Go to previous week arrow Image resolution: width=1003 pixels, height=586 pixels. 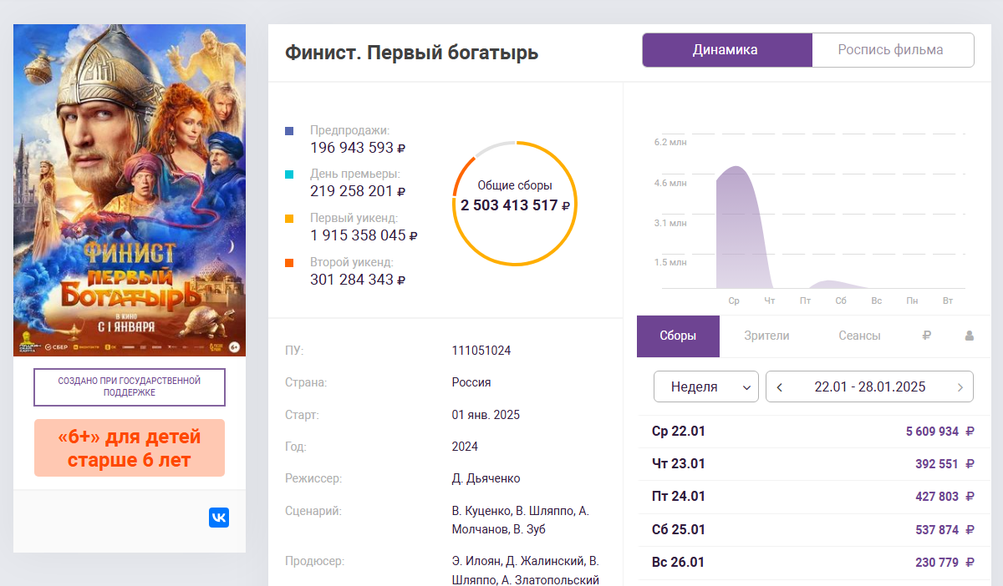click(x=780, y=386)
